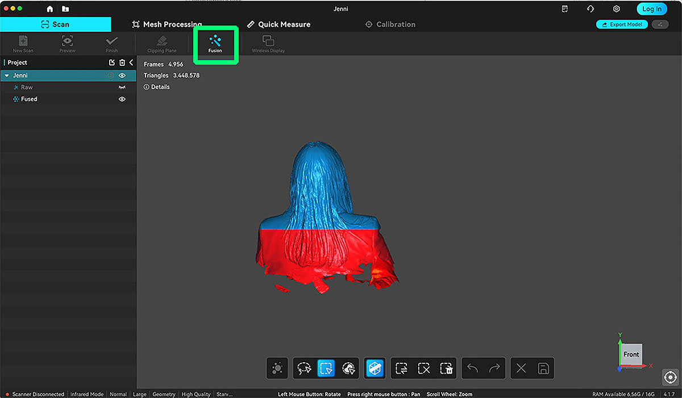682x398 pixels.
Task: Open the Quick Measure tab
Action: pyautogui.click(x=278, y=24)
